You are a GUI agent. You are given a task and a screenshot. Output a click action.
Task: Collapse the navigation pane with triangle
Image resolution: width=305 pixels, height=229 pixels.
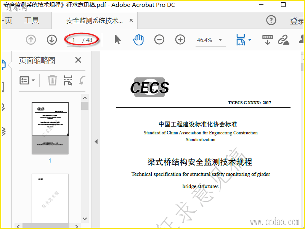96,142
